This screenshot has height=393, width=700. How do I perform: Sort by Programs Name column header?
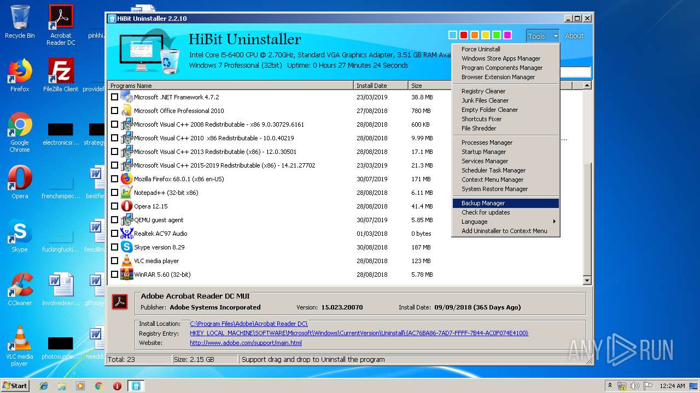(231, 85)
